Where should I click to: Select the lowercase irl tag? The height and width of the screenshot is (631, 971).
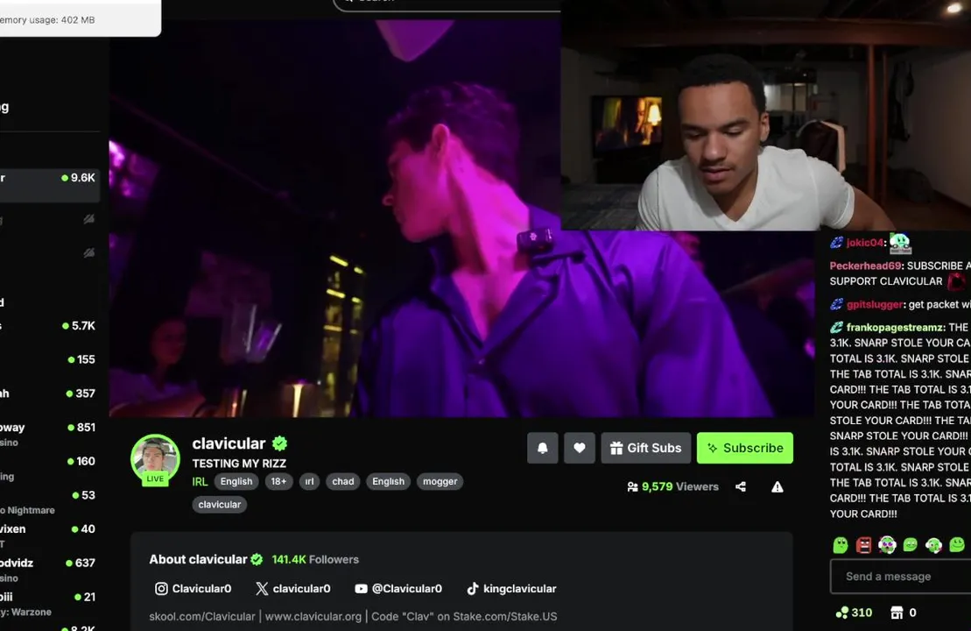(309, 482)
